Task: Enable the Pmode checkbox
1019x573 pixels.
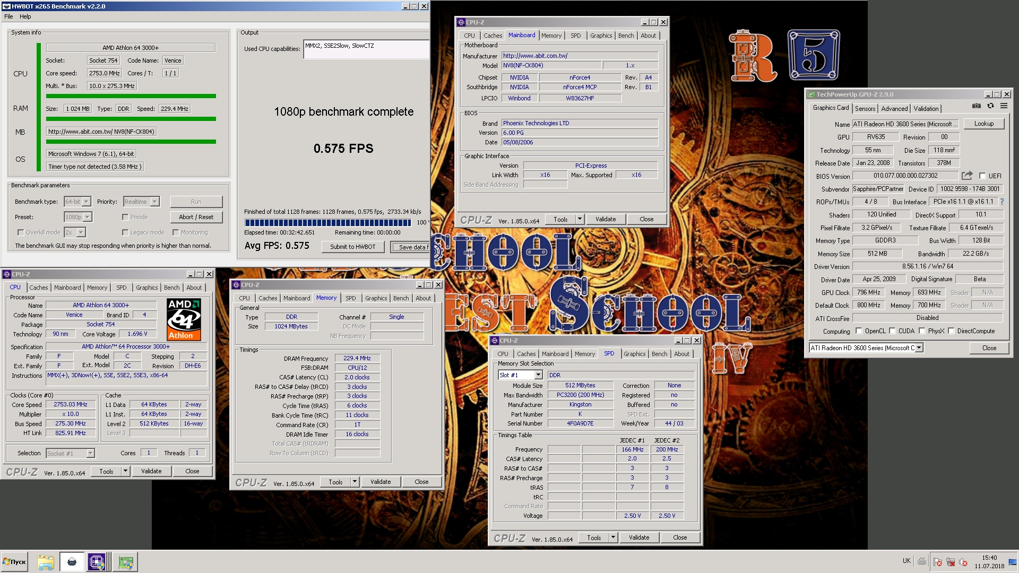Action: coord(125,217)
